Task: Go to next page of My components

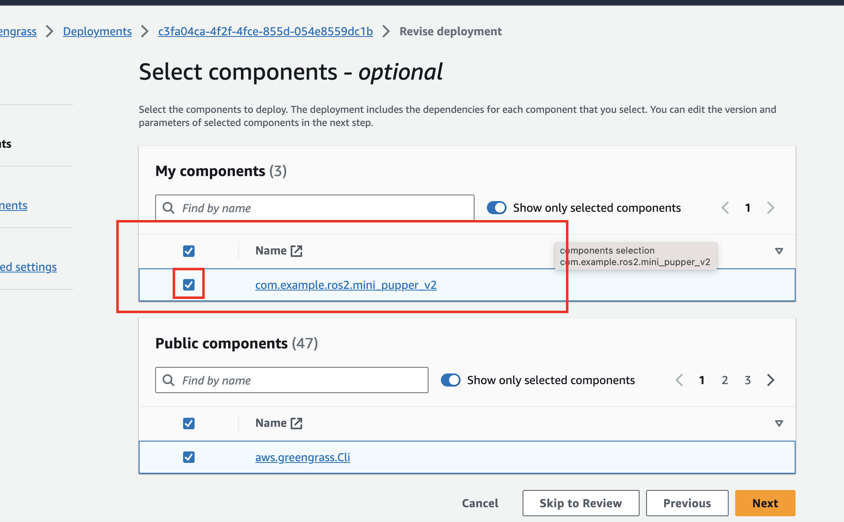Action: [771, 208]
